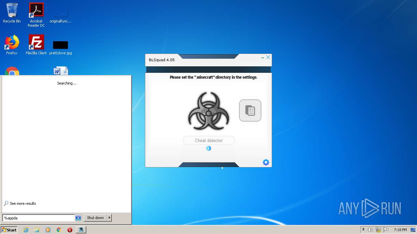Click the network tray icon
Screen dimensions: 417x234
coord(378,230)
